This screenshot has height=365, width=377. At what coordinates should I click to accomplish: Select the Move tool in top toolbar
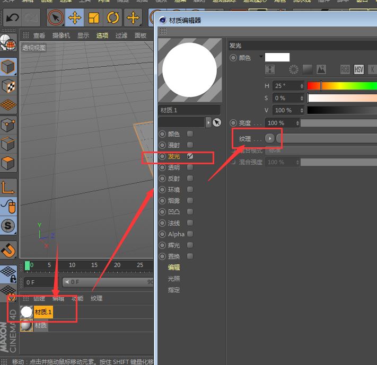75,18
